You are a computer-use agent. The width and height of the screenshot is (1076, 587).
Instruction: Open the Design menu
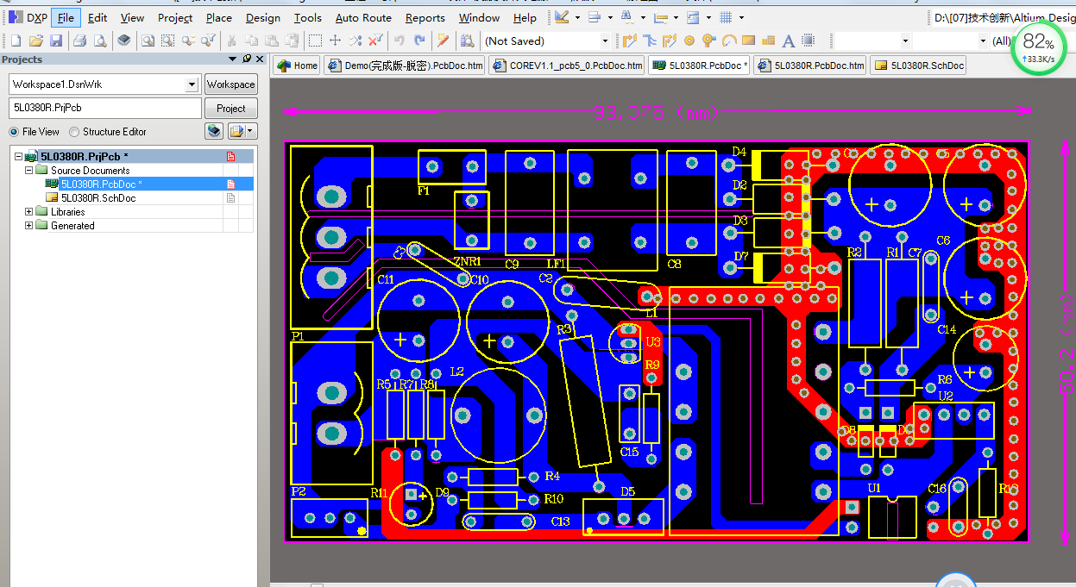[x=263, y=17]
